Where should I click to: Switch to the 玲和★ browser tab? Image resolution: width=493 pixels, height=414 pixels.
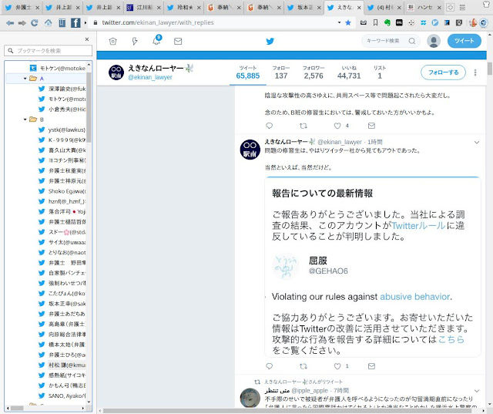(x=184, y=8)
